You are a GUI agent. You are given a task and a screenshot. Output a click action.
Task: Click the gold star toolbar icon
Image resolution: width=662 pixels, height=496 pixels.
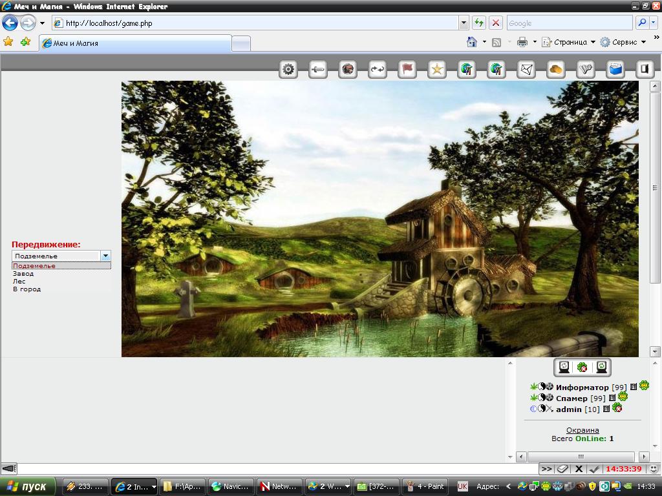437,69
